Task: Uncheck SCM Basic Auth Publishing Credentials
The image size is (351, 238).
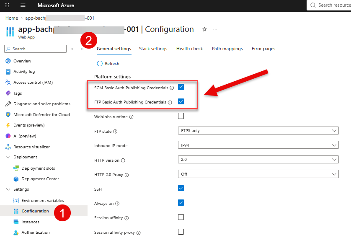Action: [181, 87]
